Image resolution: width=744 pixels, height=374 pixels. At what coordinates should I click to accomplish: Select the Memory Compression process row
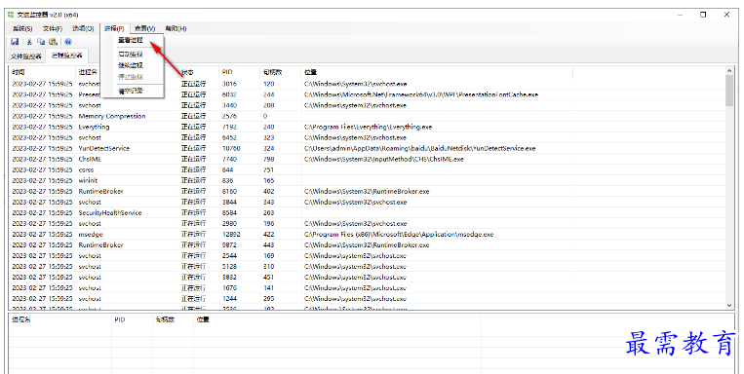click(368, 116)
